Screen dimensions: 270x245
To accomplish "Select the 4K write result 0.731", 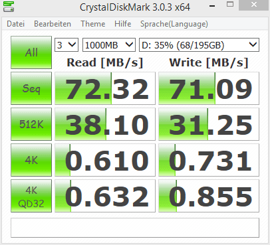I will point(209,160).
